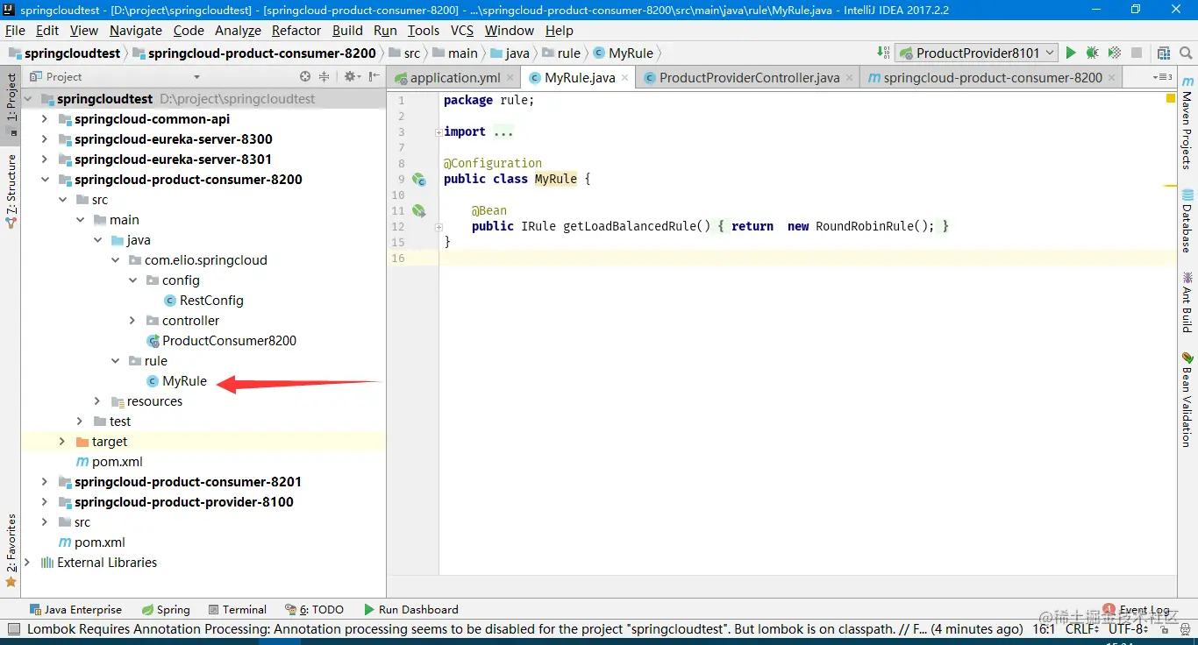Open the Maven Projects side panel
The width and height of the screenshot is (1198, 645).
[x=1187, y=124]
